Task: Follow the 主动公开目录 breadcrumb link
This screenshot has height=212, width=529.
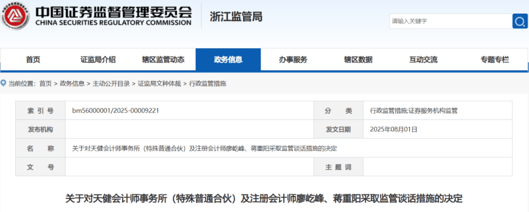Action: coord(111,84)
